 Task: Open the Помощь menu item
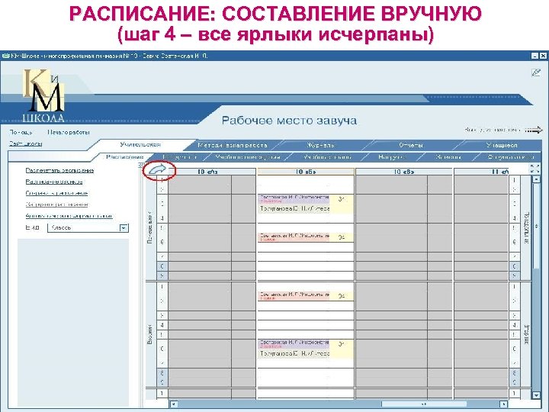(21, 132)
